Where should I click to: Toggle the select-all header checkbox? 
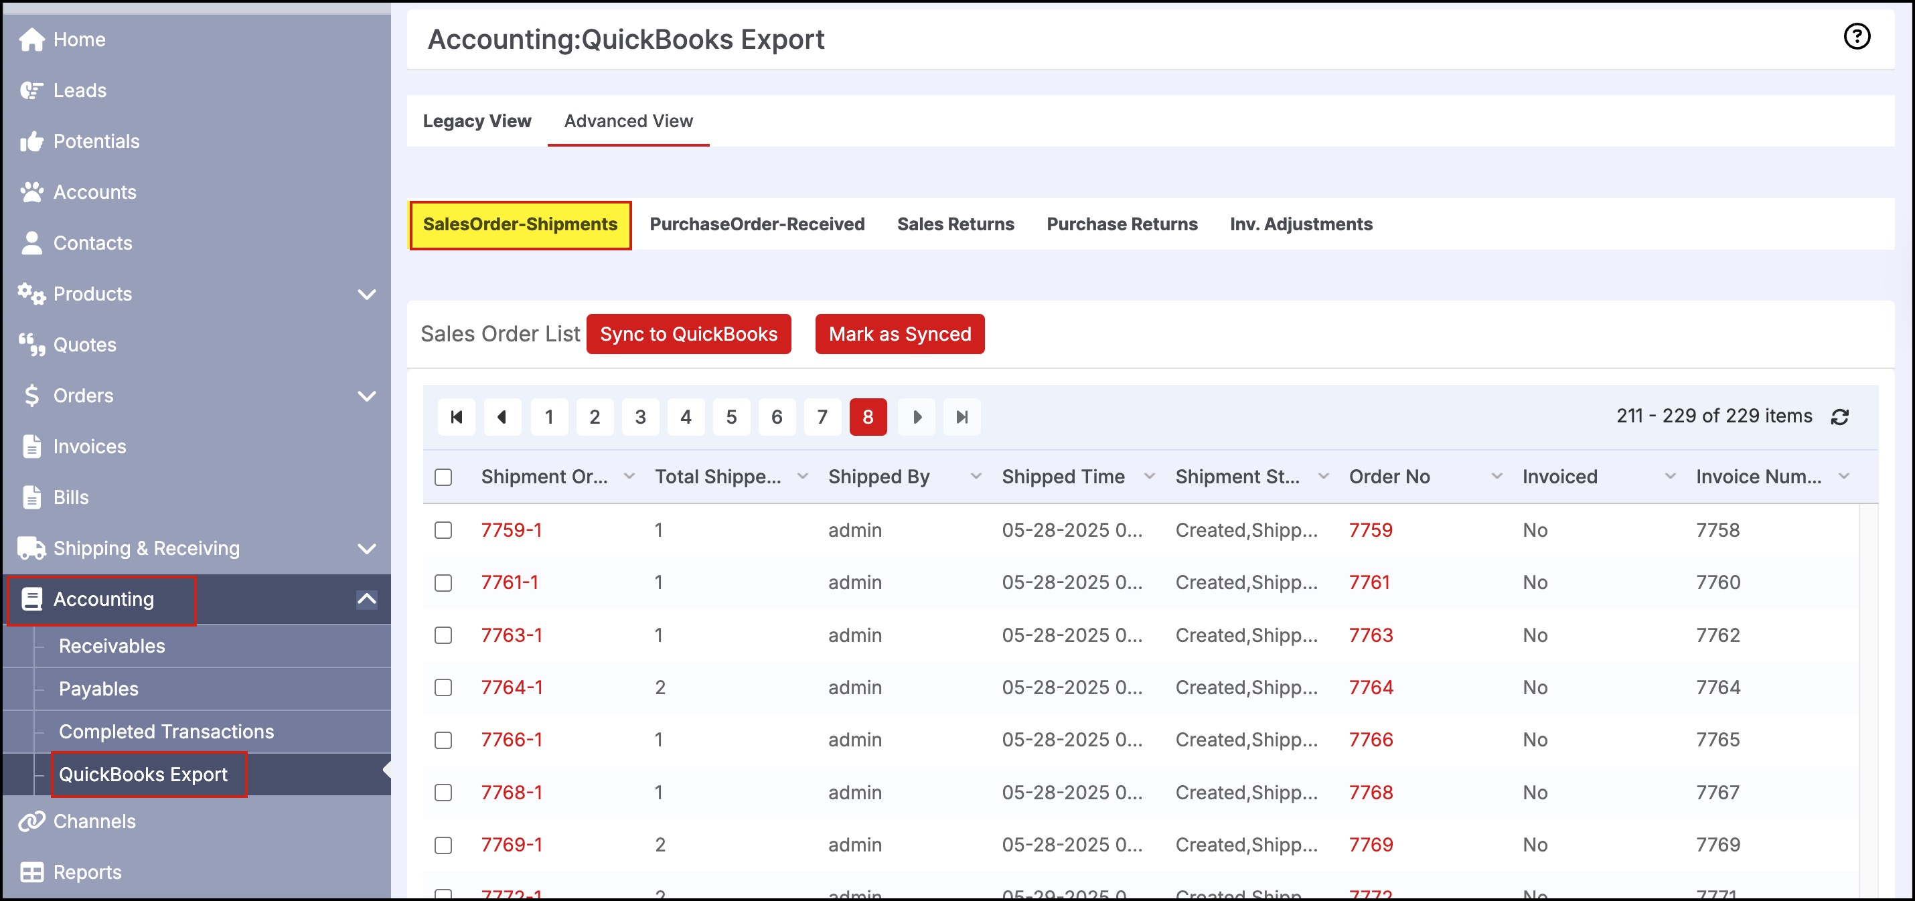pyautogui.click(x=443, y=477)
